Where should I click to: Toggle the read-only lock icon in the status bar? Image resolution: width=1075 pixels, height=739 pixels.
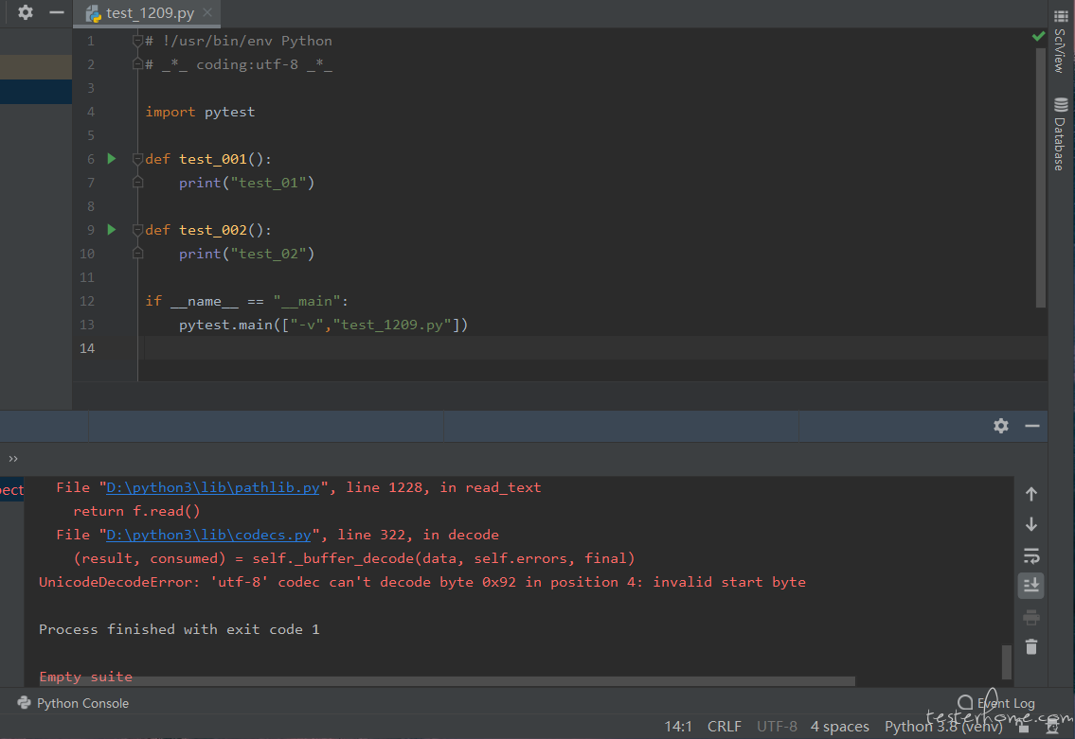1024,728
